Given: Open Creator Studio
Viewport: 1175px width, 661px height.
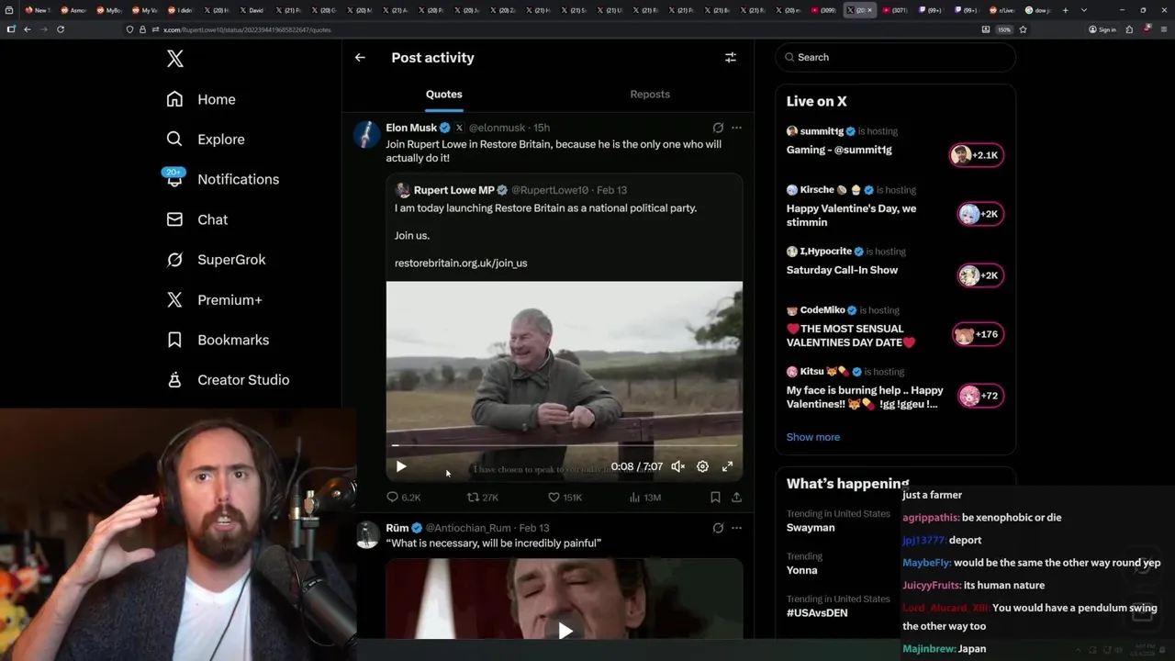Looking at the screenshot, I should [228, 380].
